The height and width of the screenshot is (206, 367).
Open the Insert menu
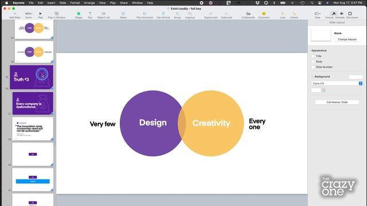click(x=51, y=3)
